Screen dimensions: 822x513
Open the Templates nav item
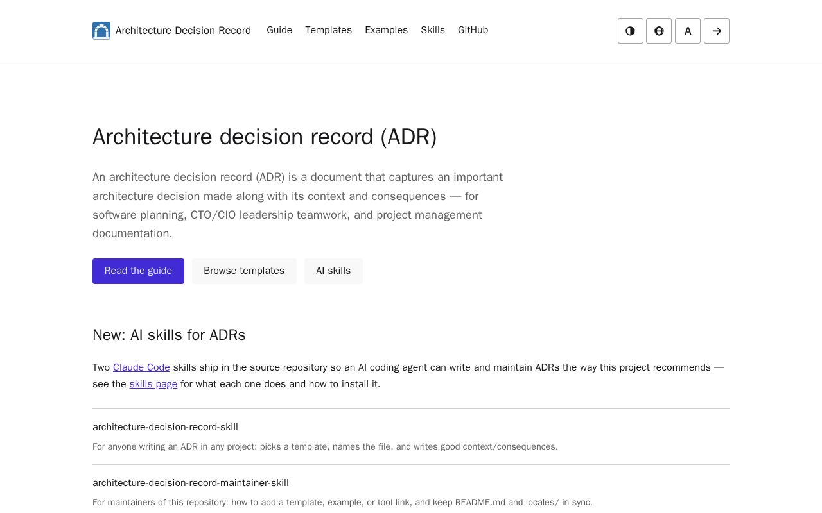(x=328, y=30)
